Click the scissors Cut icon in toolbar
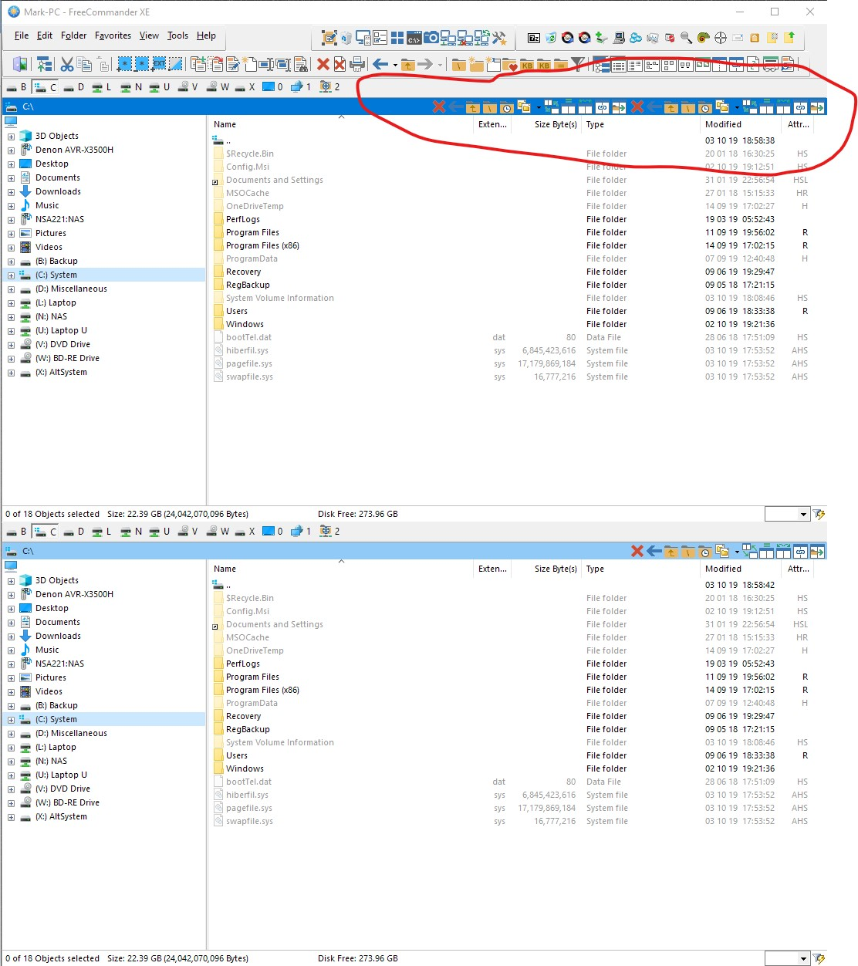This screenshot has height=966, width=858. click(x=67, y=65)
